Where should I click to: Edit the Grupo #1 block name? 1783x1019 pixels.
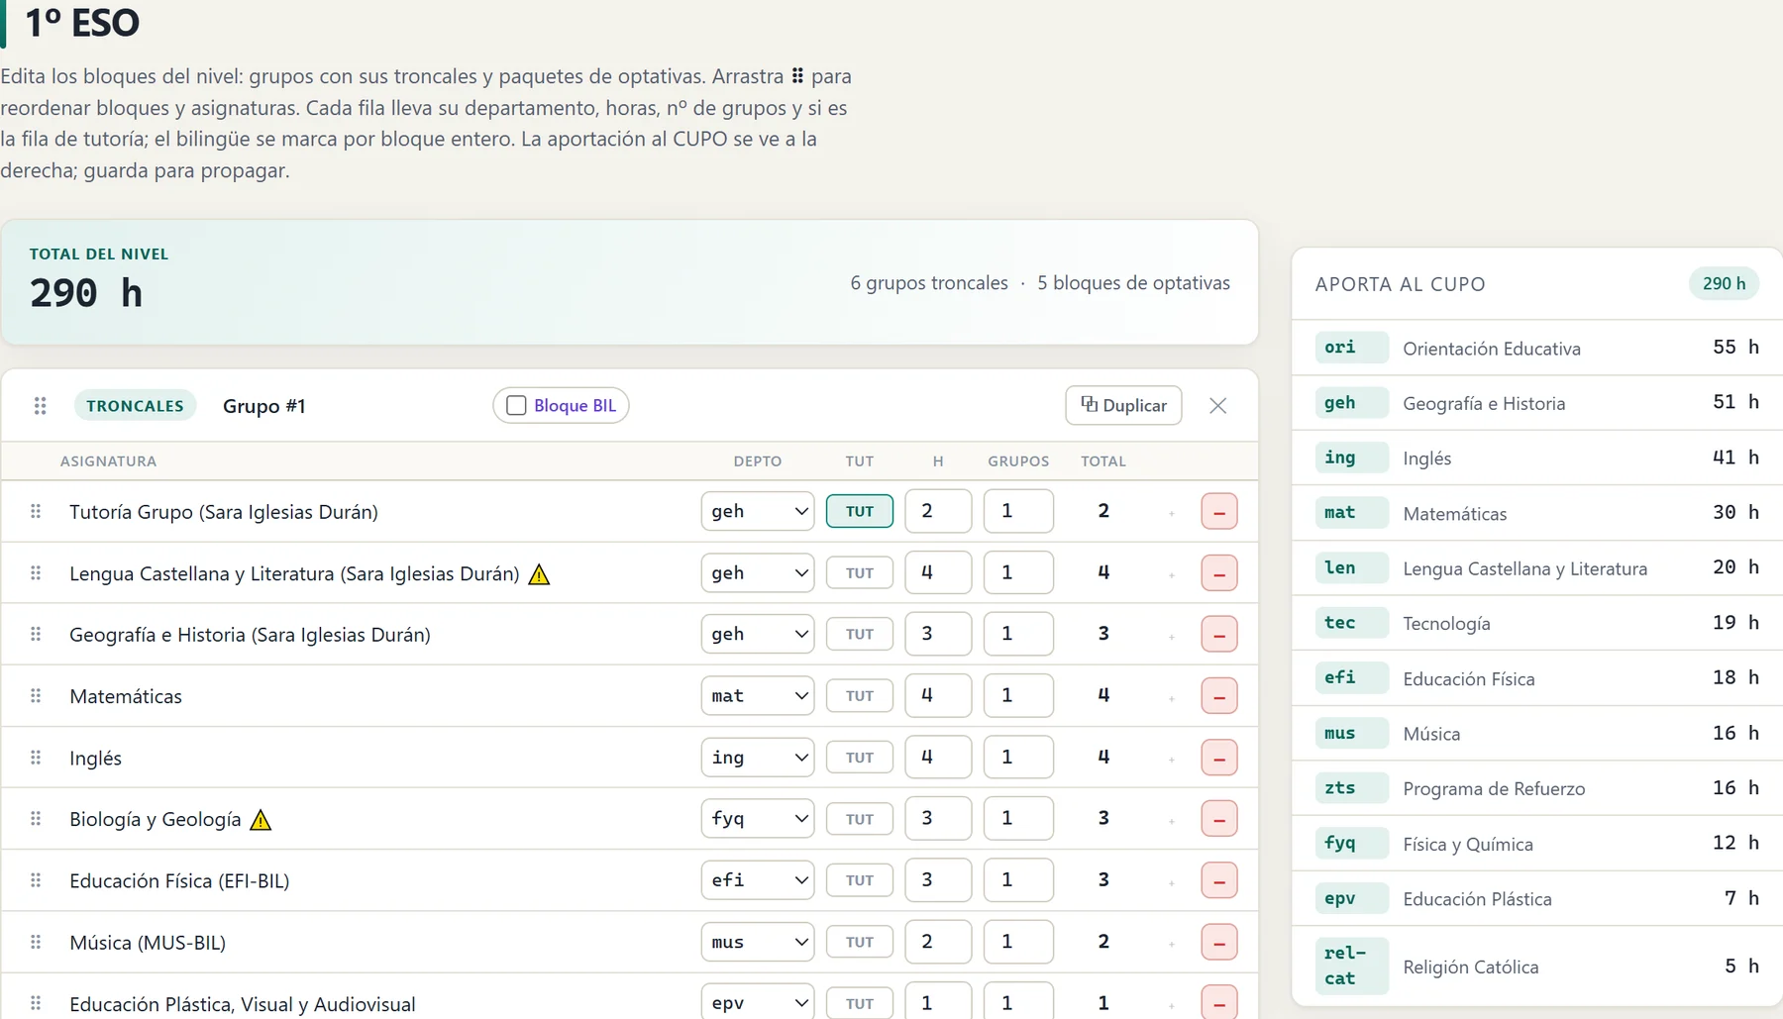264,406
